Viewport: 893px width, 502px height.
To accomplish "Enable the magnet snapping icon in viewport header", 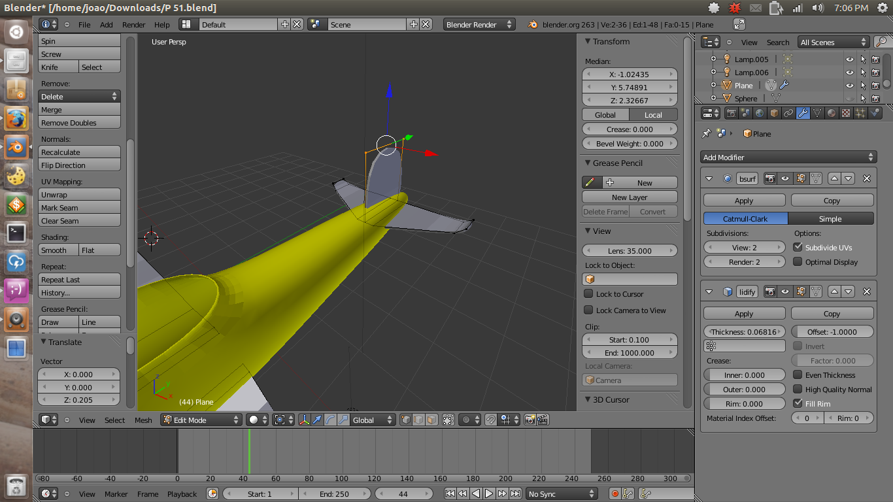I will click(x=492, y=420).
